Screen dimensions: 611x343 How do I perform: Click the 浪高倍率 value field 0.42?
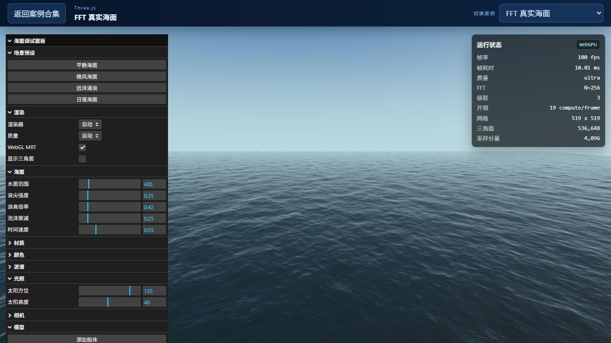(x=154, y=207)
